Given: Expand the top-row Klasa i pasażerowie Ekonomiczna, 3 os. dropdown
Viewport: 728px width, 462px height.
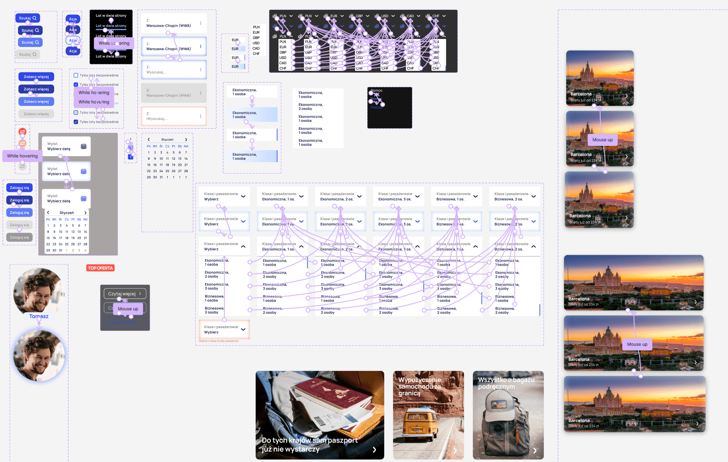Looking at the screenshot, I should tap(418, 196).
